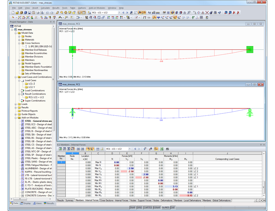Open the Add-on Modules menu
This screenshot has height=211, width=275.
coord(97,8)
